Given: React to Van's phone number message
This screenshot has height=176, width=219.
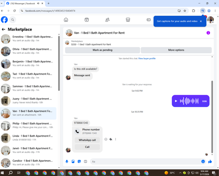Looking at the screenshot, I should [106, 139].
